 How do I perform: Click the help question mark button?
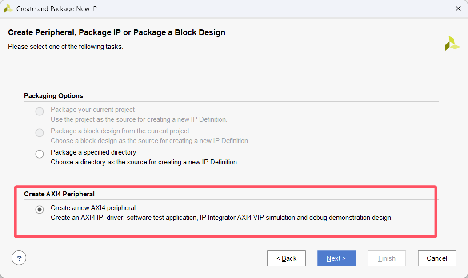click(19, 258)
